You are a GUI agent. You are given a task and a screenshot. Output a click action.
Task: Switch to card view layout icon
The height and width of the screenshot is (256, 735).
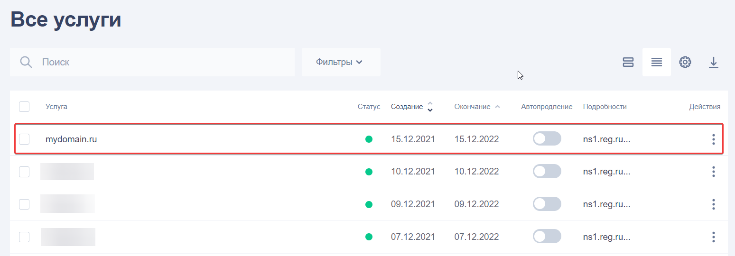628,62
